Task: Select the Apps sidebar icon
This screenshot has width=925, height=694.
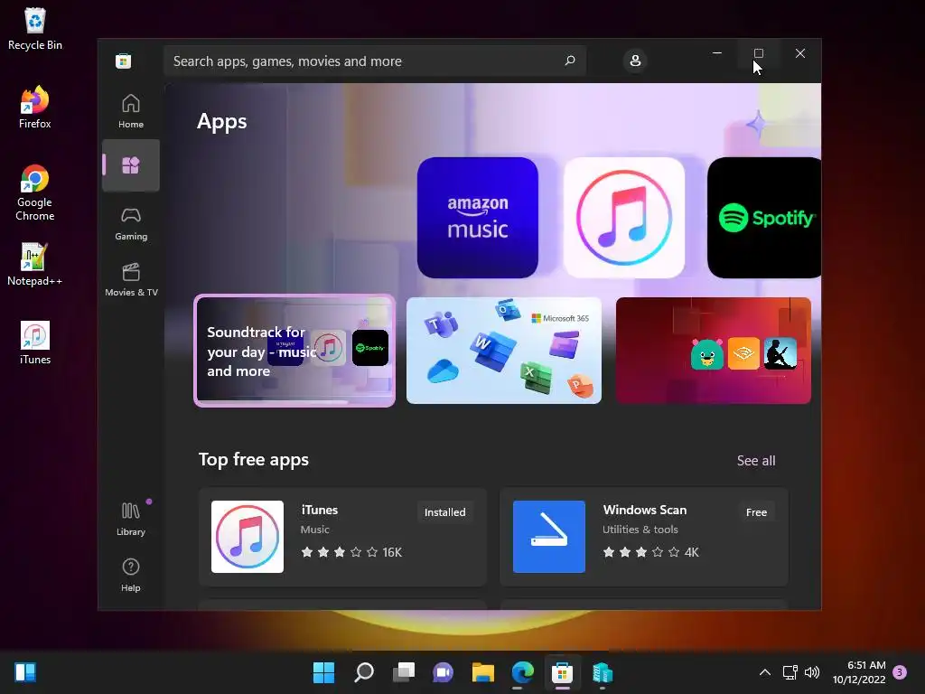Action: pyautogui.click(x=130, y=165)
